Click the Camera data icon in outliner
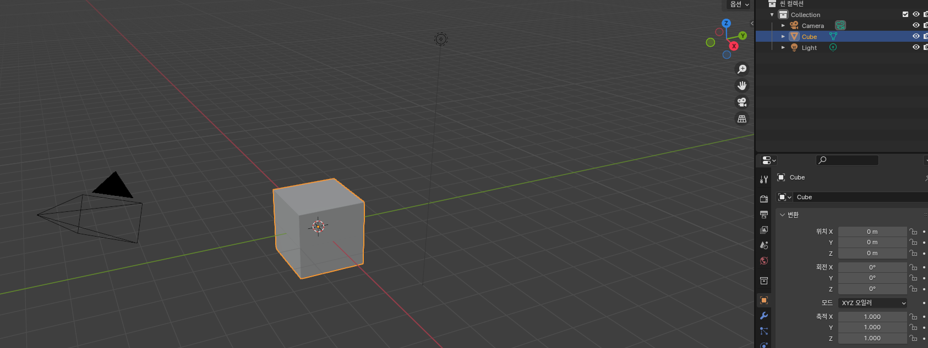 pos(840,25)
